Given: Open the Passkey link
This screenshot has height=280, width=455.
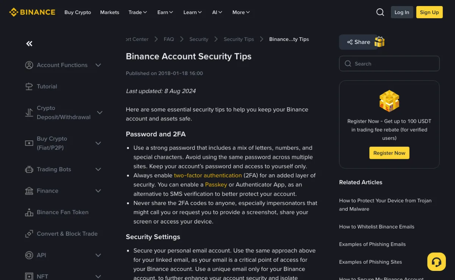Looking at the screenshot, I should [x=216, y=185].
